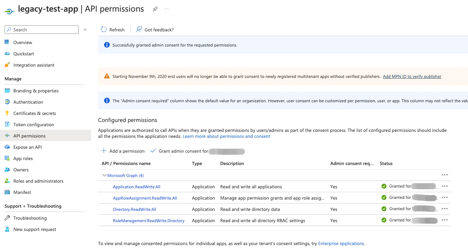Click the Got feedback person icon
The height and width of the screenshot is (250, 468).
pos(139,30)
